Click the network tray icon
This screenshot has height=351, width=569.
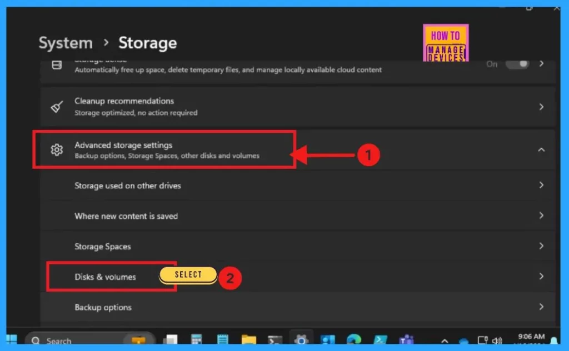(483, 340)
